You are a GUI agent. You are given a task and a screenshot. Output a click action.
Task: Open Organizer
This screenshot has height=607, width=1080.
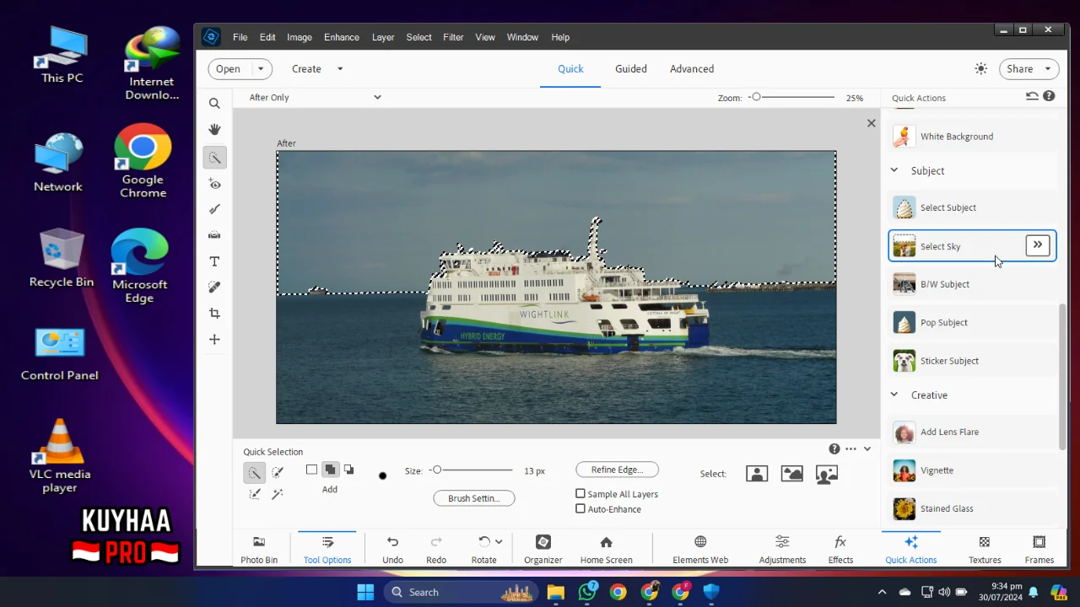pos(543,550)
